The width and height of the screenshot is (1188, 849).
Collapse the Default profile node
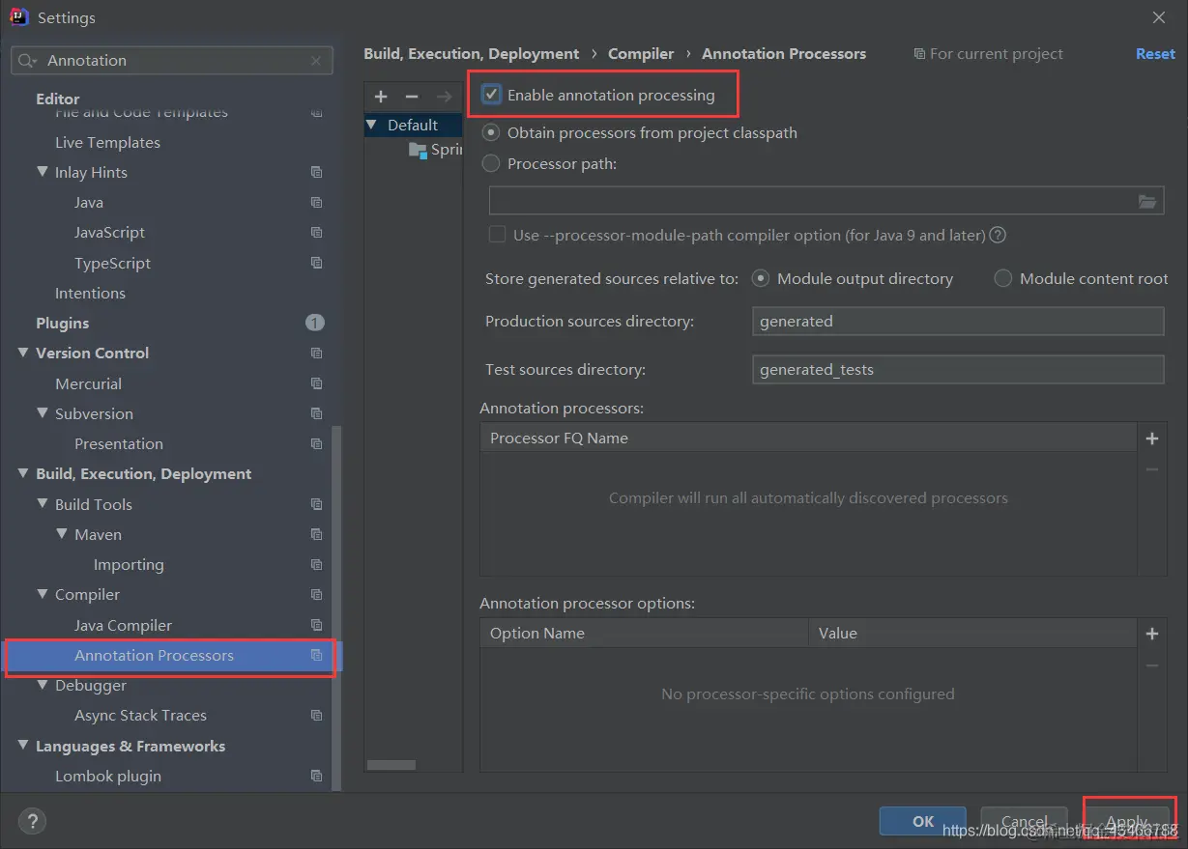click(372, 125)
